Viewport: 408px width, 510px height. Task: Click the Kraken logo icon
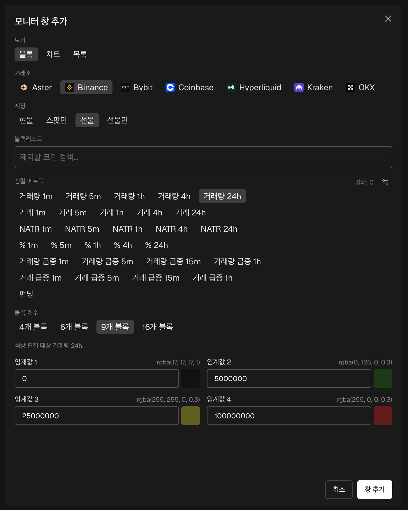[299, 87]
